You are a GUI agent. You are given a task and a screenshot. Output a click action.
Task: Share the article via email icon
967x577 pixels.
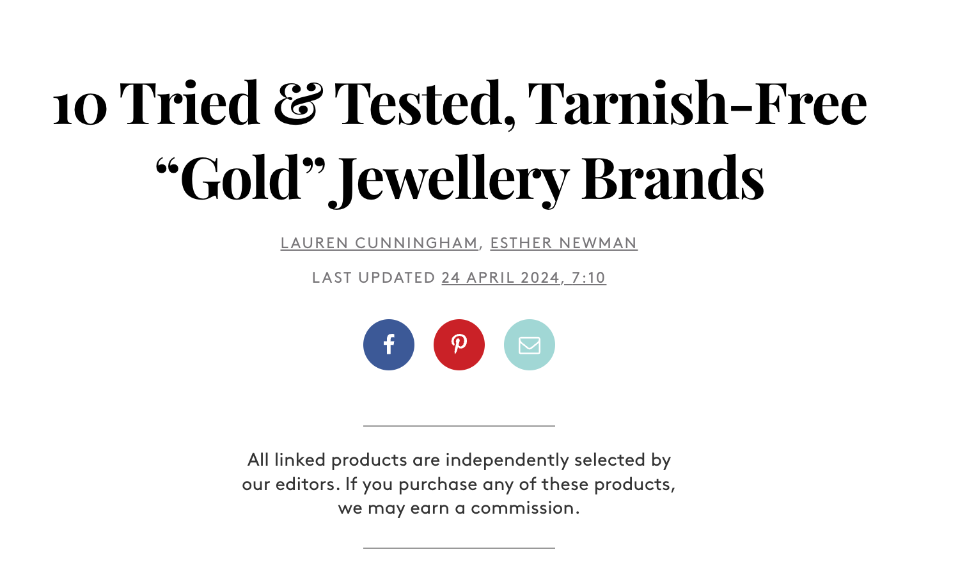530,345
